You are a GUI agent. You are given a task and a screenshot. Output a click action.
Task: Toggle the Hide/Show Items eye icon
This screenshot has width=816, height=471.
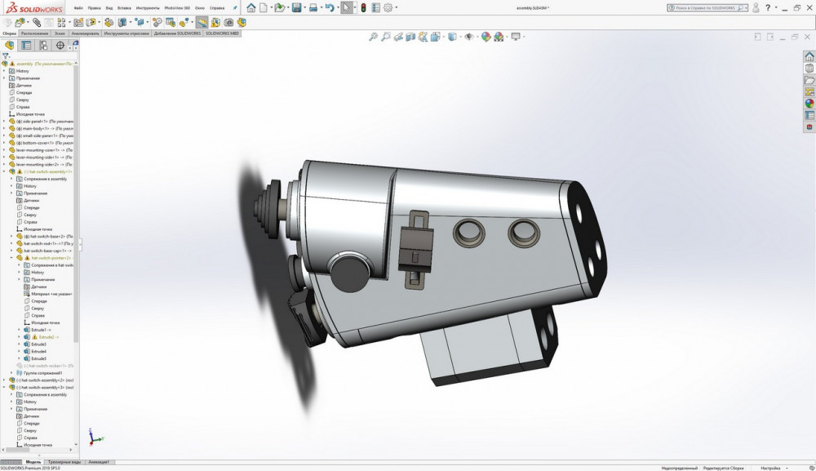click(x=470, y=37)
